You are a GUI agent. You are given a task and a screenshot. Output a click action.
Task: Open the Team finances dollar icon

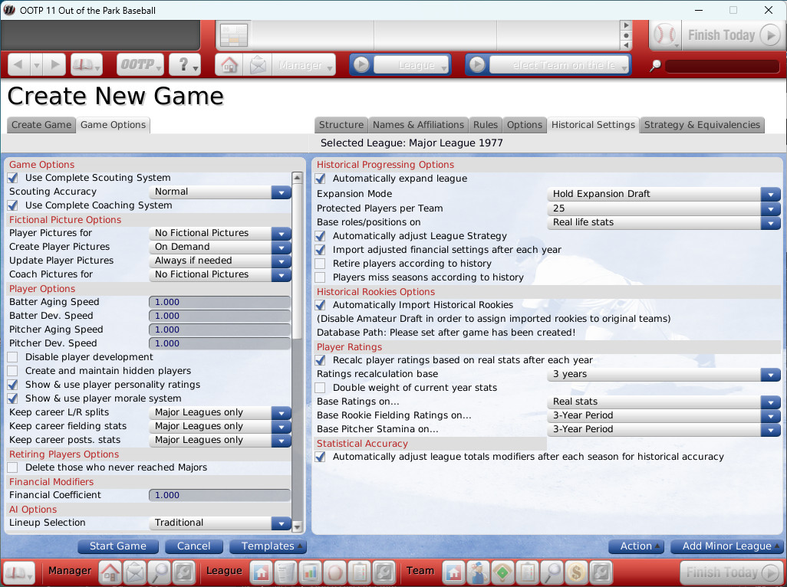click(576, 572)
